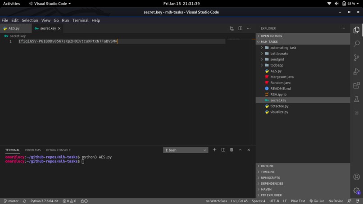Open Mergesort.java in the explorer
This screenshot has width=363, height=204.
pos(303,77)
